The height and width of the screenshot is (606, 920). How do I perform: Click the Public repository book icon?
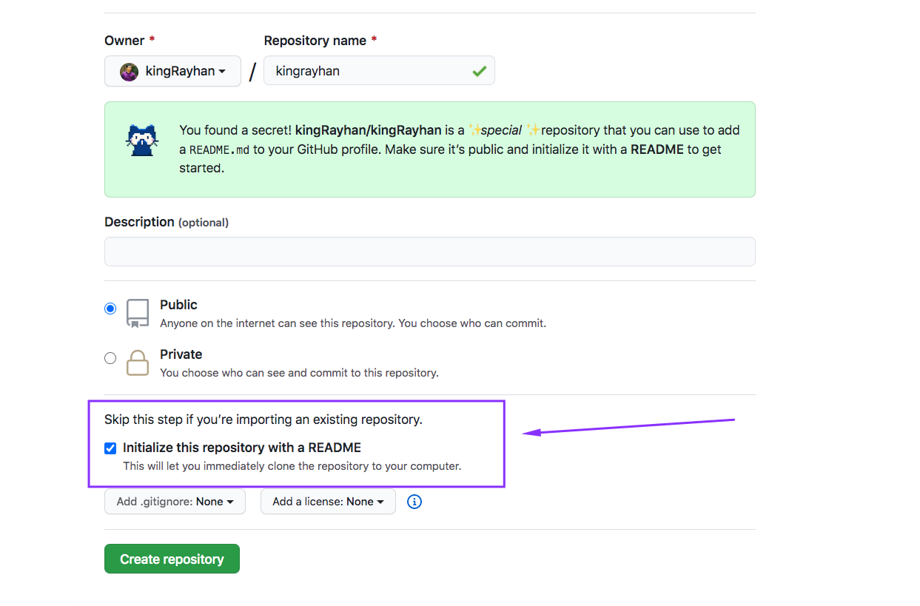click(x=138, y=314)
